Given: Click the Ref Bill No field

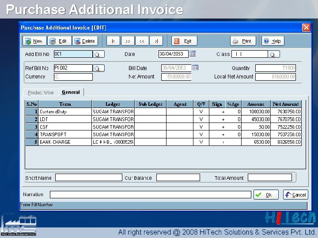Looking at the screenshot, I should (x=73, y=68).
